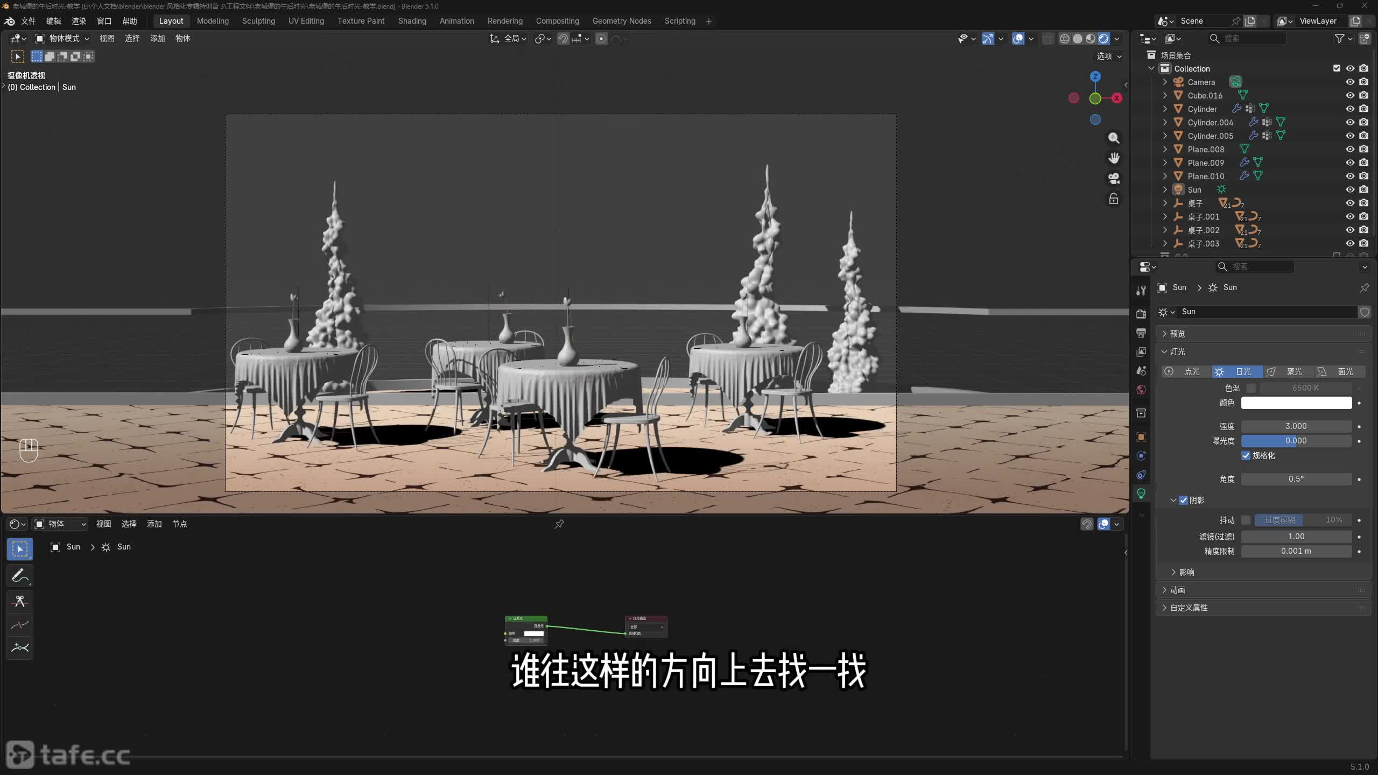Uncheck the 规格化 checkbox
The image size is (1378, 775).
click(1246, 455)
